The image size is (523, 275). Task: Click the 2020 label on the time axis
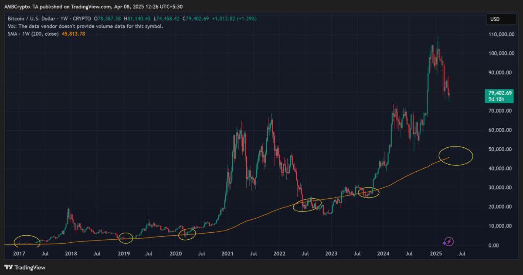coord(175,253)
